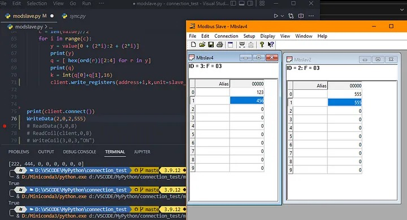Open the Connection menu in Modbus Slave
This screenshot has height=220, width=407.
[x=226, y=36]
